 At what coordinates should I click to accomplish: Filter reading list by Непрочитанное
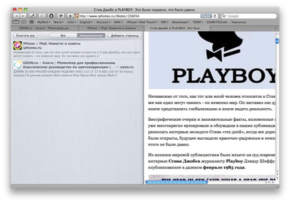pos(91,35)
